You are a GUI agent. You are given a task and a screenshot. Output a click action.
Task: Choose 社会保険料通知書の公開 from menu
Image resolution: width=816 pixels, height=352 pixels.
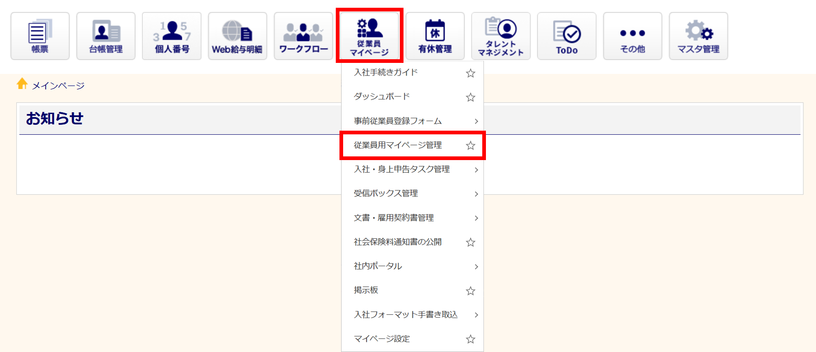point(398,242)
